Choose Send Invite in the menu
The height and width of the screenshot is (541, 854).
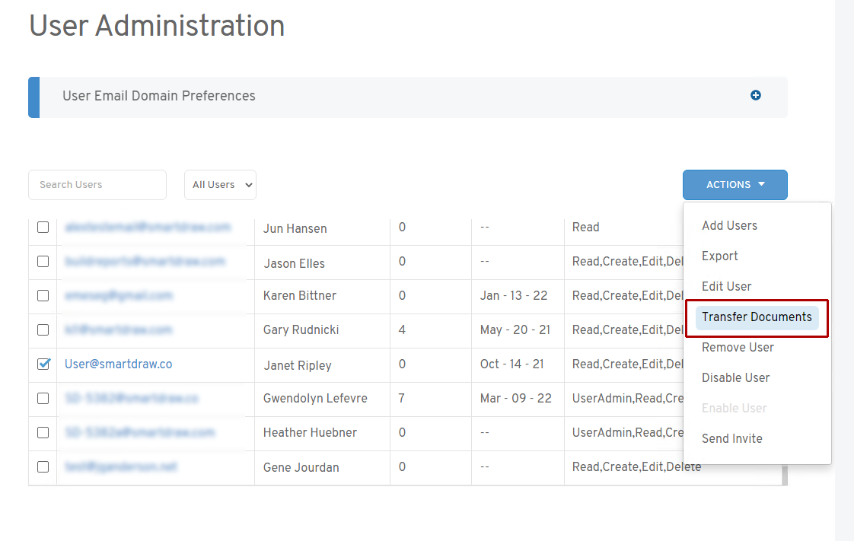point(731,439)
